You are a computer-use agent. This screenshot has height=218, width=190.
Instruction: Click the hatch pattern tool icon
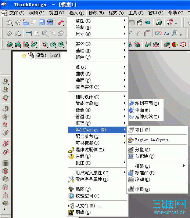click(158, 33)
